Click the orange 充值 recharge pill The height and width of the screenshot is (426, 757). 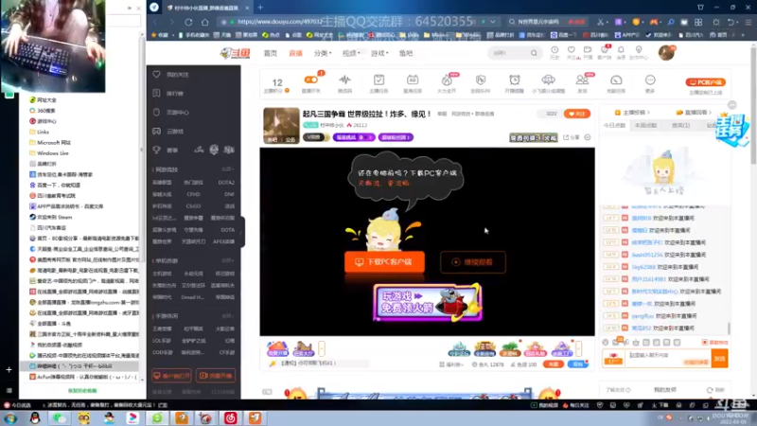(x=554, y=364)
